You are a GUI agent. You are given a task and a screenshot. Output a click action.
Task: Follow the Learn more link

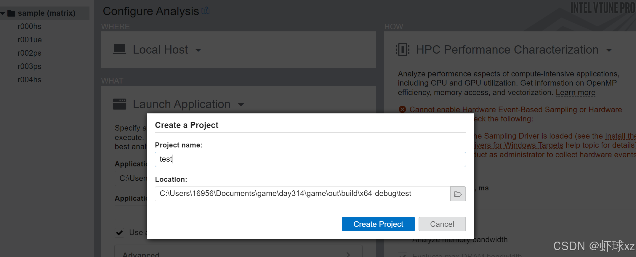pos(575,93)
